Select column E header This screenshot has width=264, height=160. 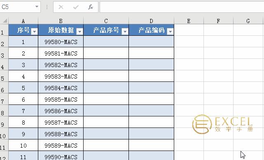tap(189, 21)
